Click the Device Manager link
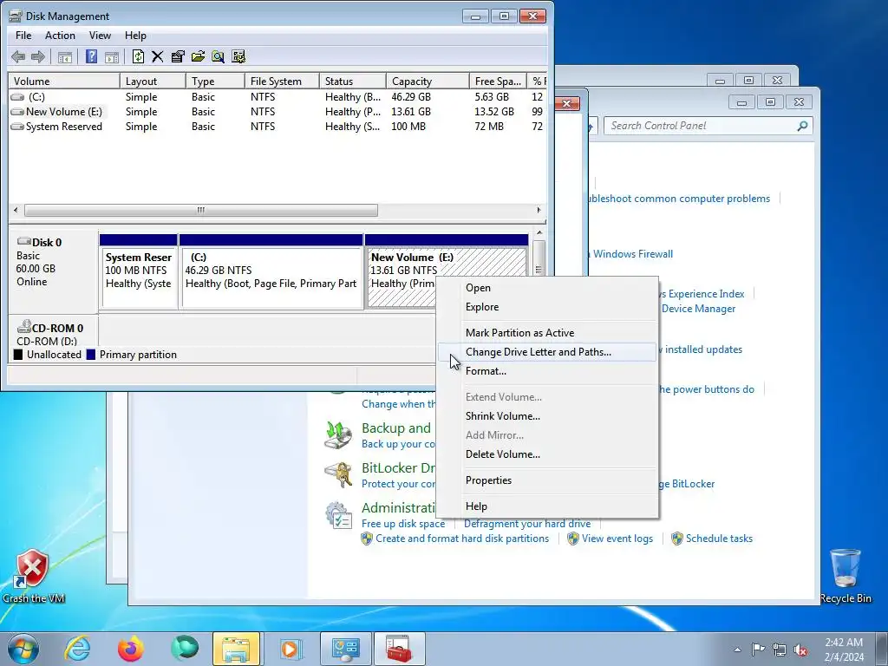 (x=698, y=309)
